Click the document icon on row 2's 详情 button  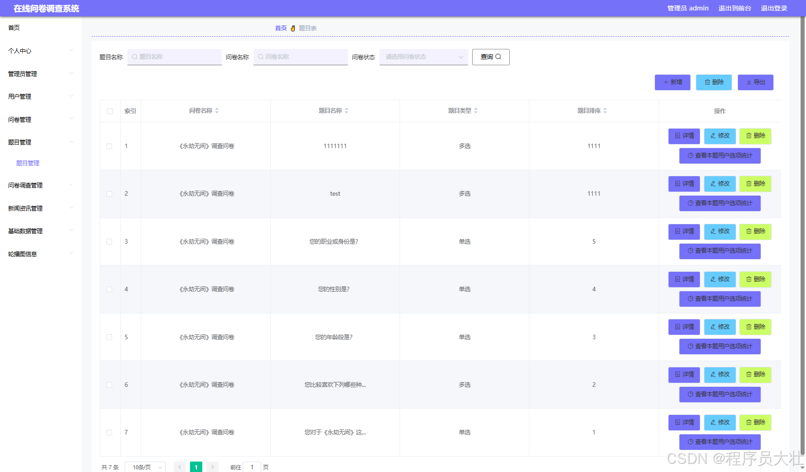[678, 183]
